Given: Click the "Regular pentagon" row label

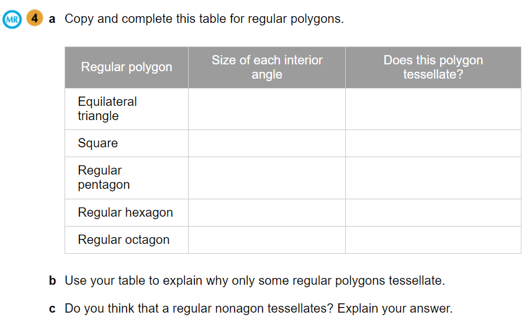Looking at the screenshot, I should (104, 178).
